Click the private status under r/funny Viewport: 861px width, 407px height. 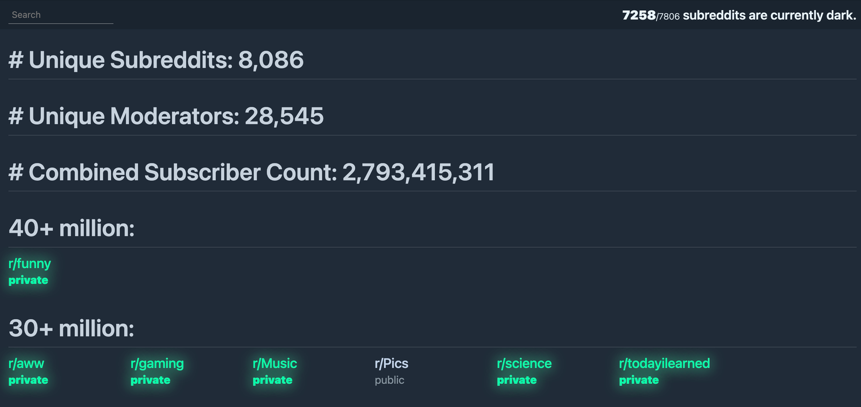pos(29,280)
